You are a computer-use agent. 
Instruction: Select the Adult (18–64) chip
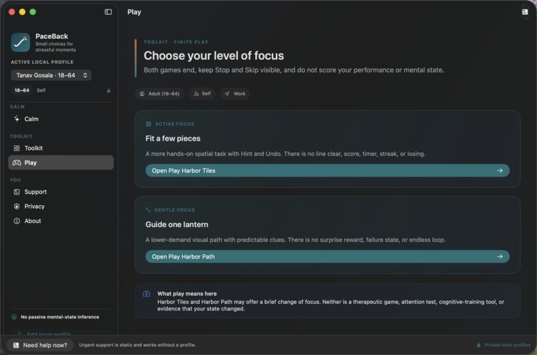(159, 93)
